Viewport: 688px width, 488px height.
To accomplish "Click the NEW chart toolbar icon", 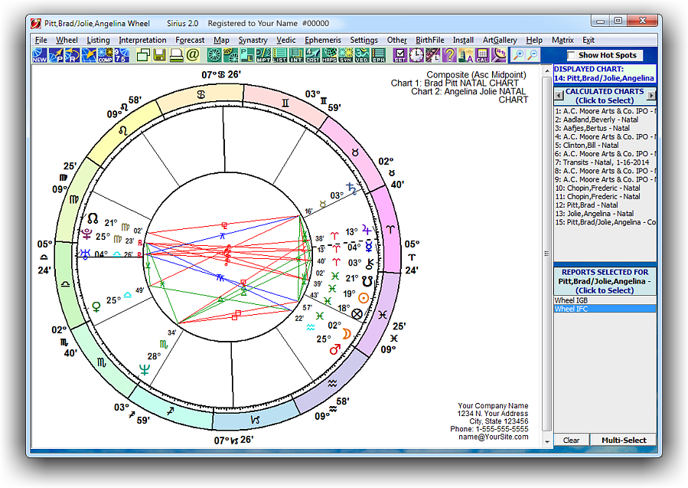I will click(40, 55).
